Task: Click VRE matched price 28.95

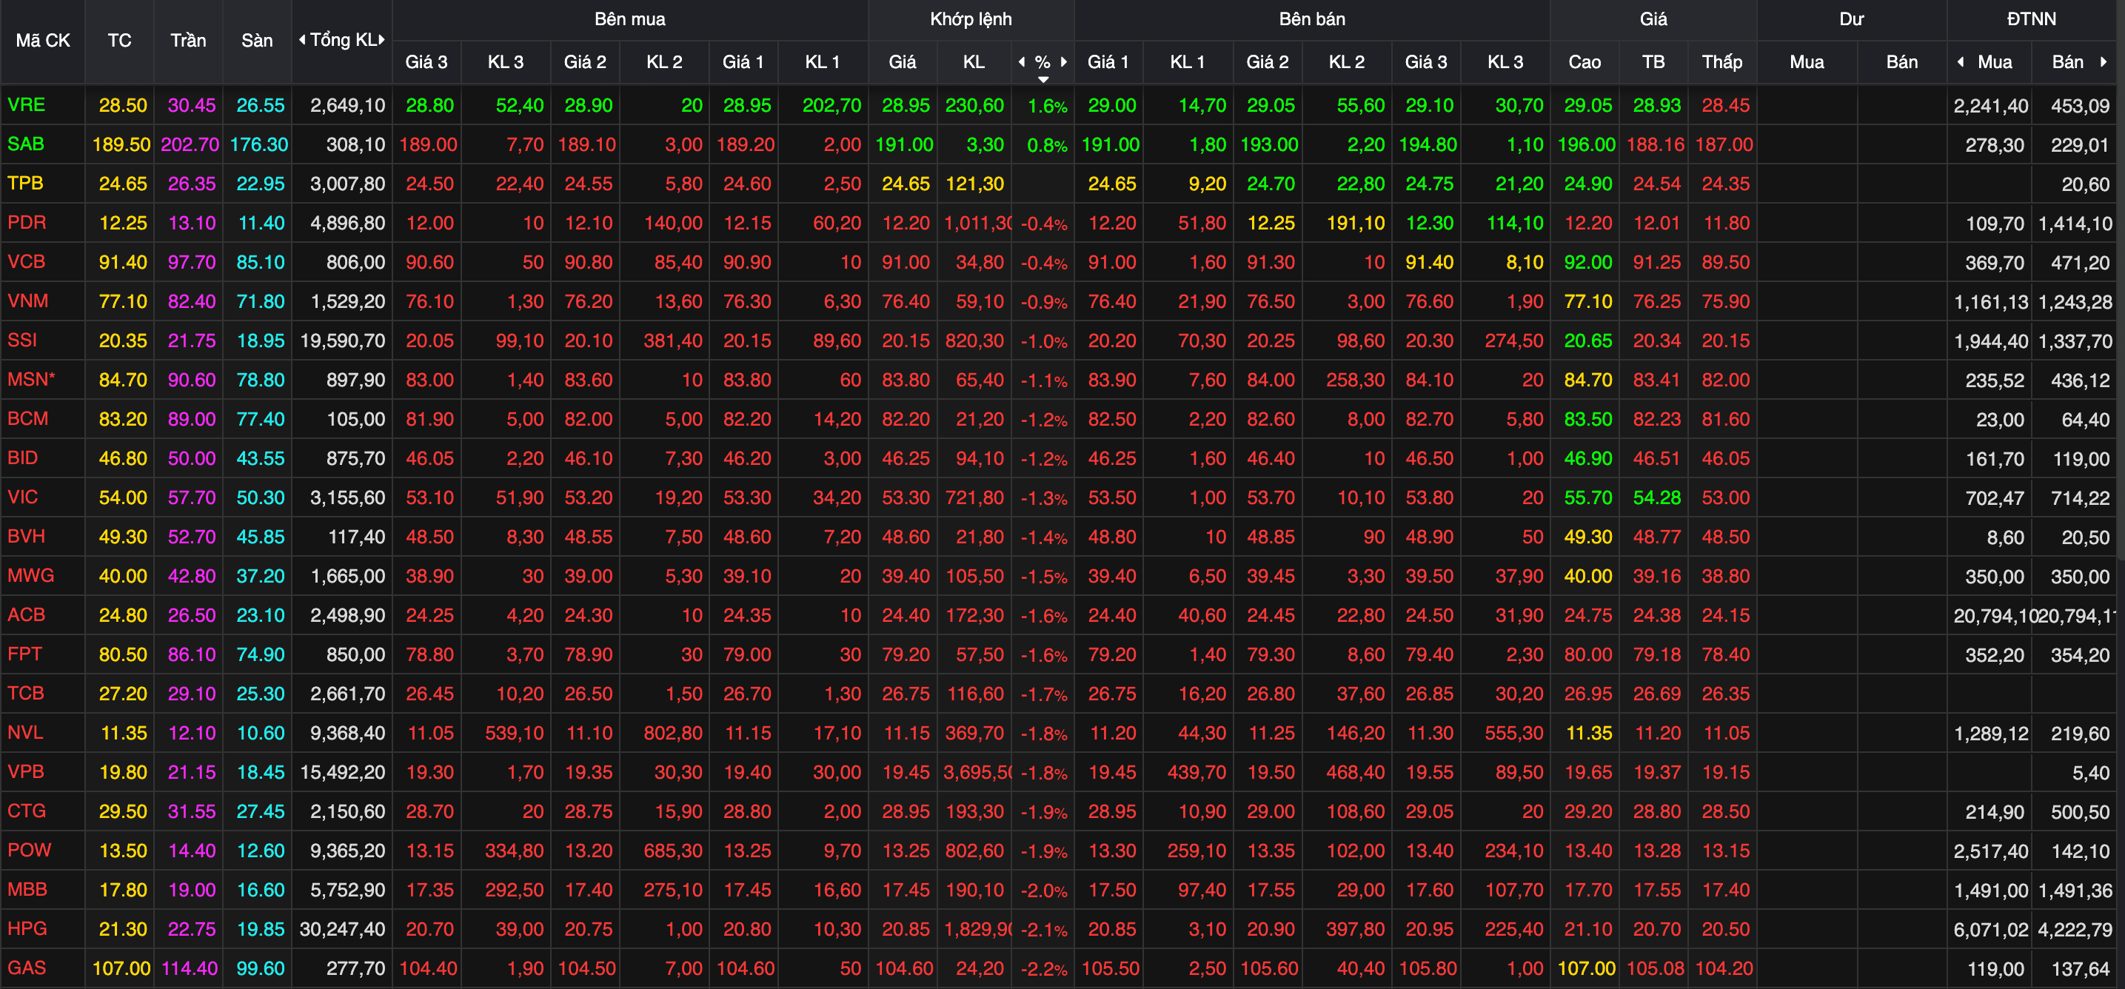Action: pos(906,106)
